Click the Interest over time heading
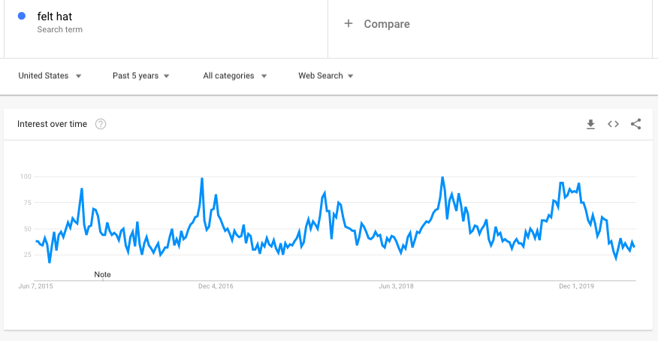 point(53,124)
